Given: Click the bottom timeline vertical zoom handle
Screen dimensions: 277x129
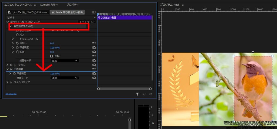Looking at the screenshot, I should 130,120.
